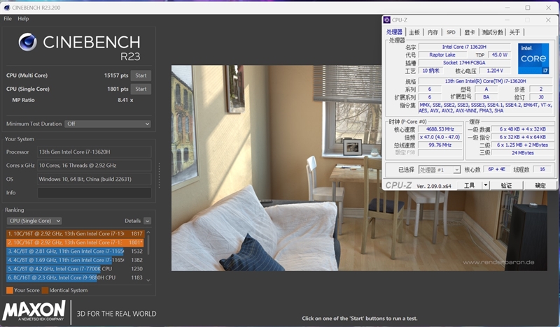This screenshot has width=560, height=327.
Task: Click the Your Score orange legend swatch
Action: point(10,290)
